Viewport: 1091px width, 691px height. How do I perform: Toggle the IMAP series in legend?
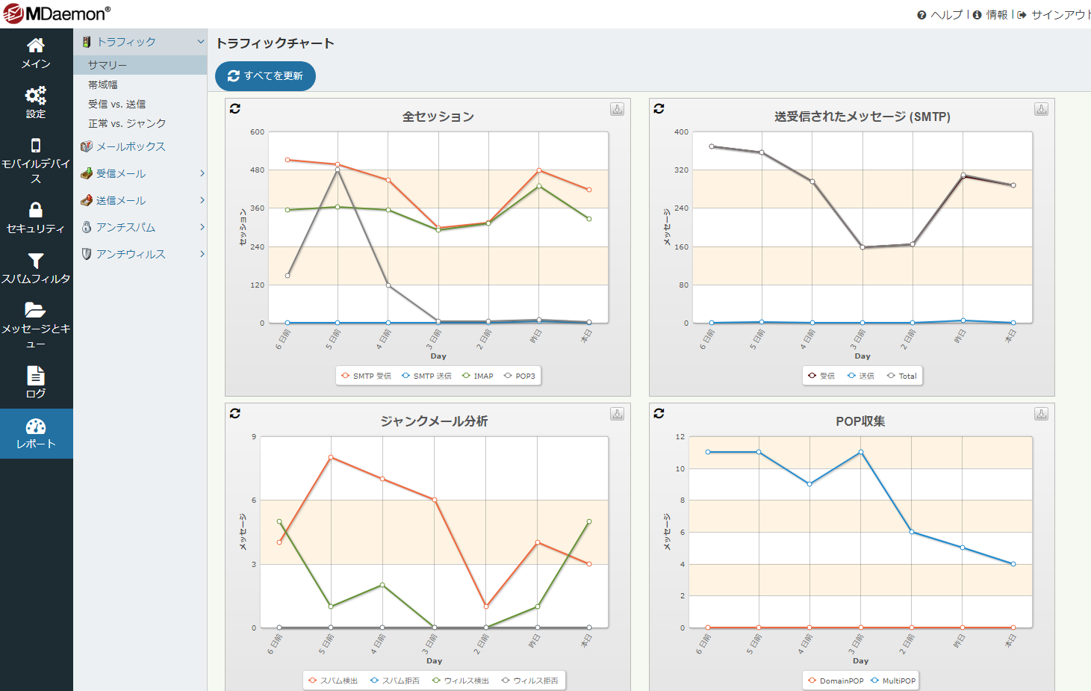coord(478,376)
